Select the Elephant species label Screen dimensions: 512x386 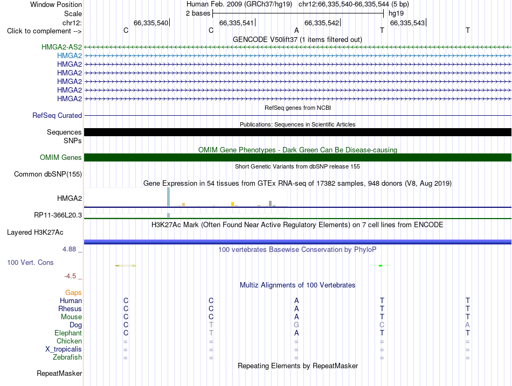click(68, 333)
